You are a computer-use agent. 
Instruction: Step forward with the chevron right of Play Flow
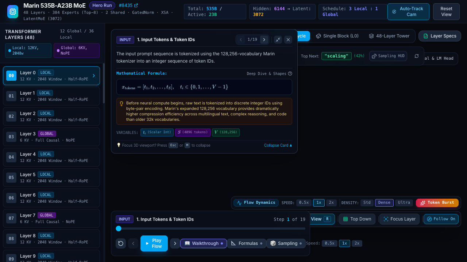[175, 243]
